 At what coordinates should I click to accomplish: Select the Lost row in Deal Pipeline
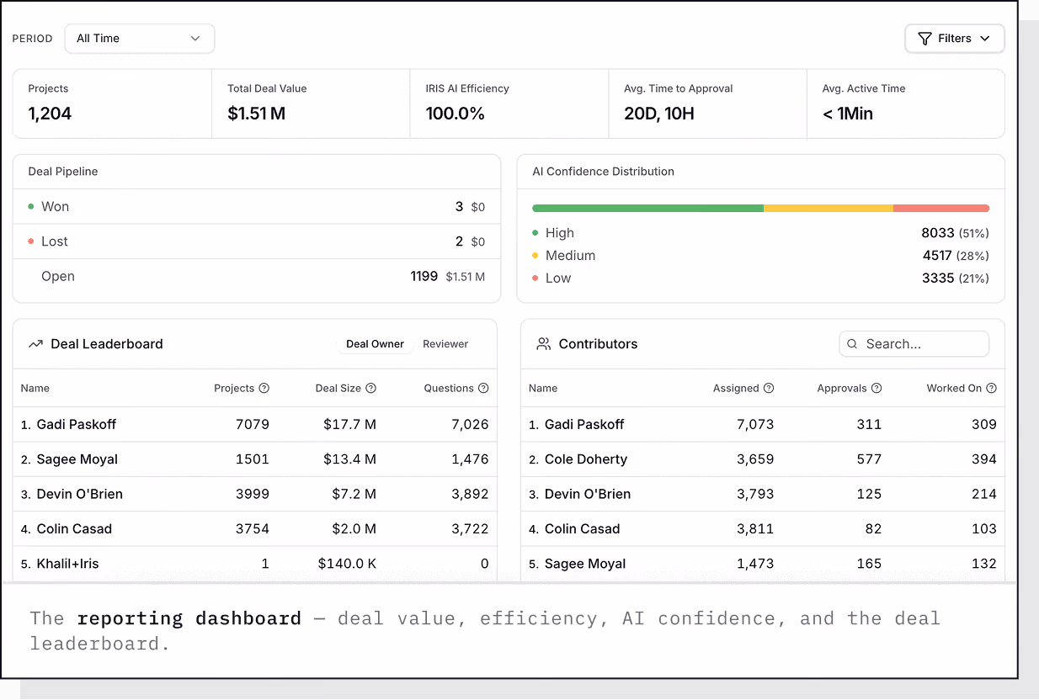click(x=257, y=241)
